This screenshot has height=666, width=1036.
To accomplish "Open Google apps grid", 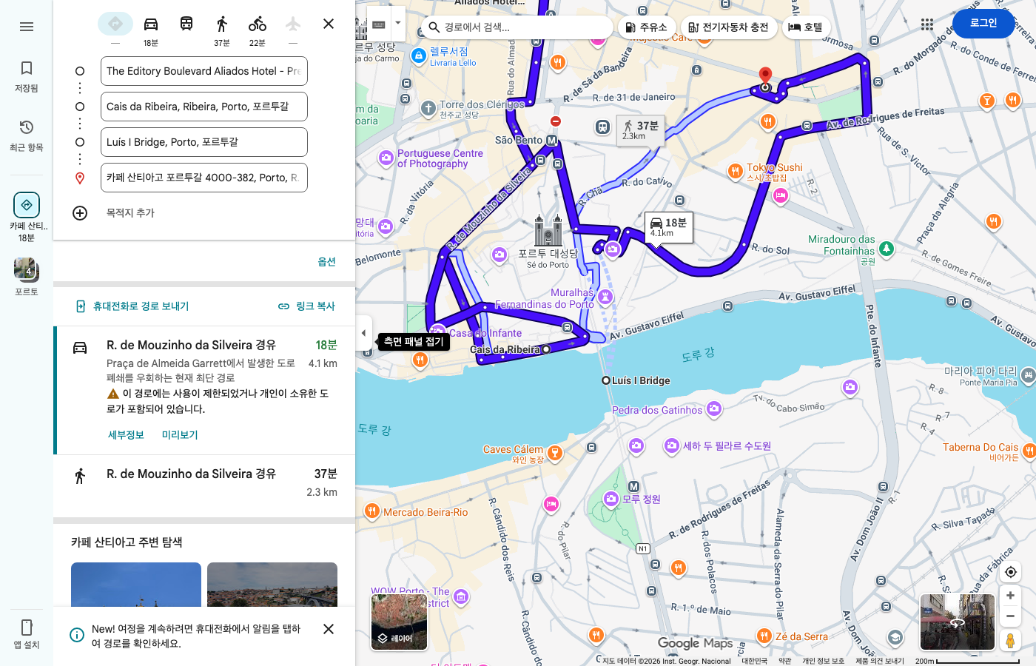I will pyautogui.click(x=927, y=24).
